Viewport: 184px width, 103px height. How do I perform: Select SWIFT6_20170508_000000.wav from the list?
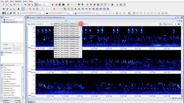pos(67,27)
